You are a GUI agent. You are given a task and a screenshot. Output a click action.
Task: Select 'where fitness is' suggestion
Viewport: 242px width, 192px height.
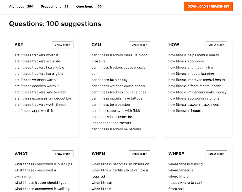pyautogui.click(x=181, y=170)
